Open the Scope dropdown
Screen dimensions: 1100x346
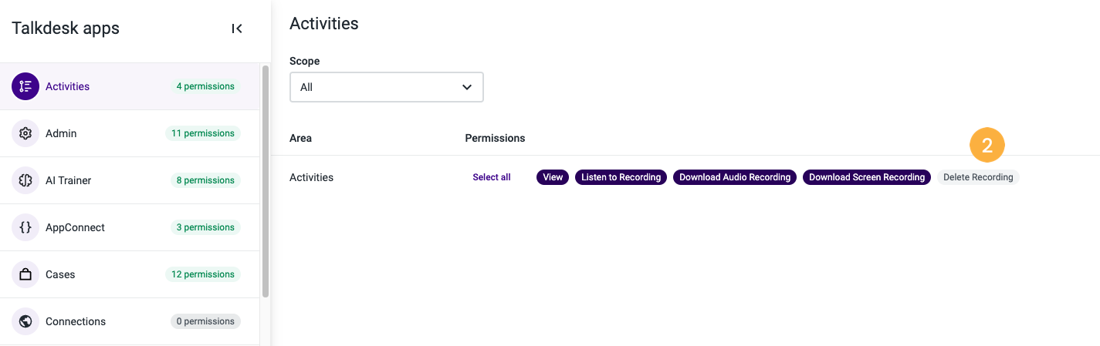387,87
